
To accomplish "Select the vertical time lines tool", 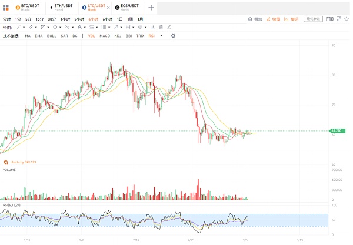I will pos(104,27).
